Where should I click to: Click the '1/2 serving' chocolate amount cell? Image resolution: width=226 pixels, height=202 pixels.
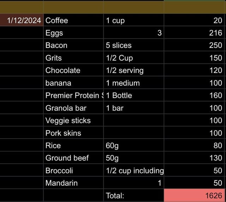[x=134, y=70]
